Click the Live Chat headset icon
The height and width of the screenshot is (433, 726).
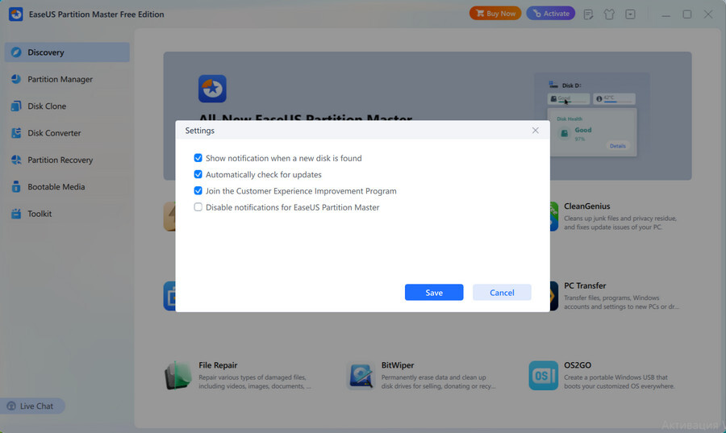[x=11, y=406]
